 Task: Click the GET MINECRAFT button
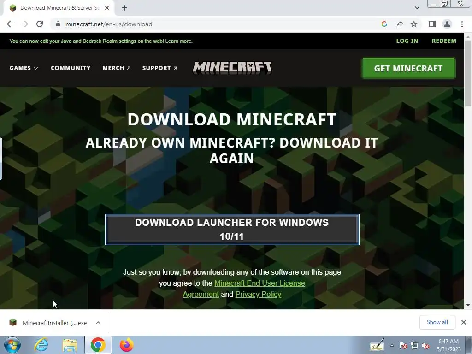(x=409, y=68)
